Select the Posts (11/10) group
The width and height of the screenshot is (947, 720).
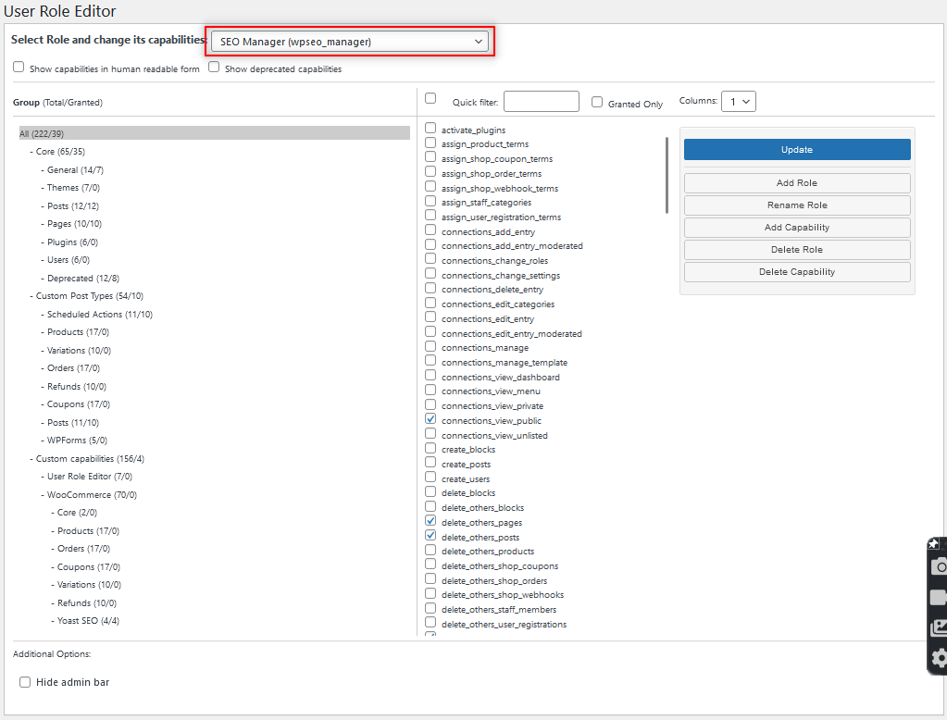[x=73, y=423]
